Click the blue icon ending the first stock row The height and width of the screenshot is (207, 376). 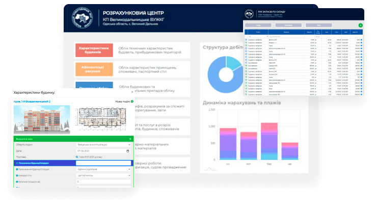click(x=361, y=39)
